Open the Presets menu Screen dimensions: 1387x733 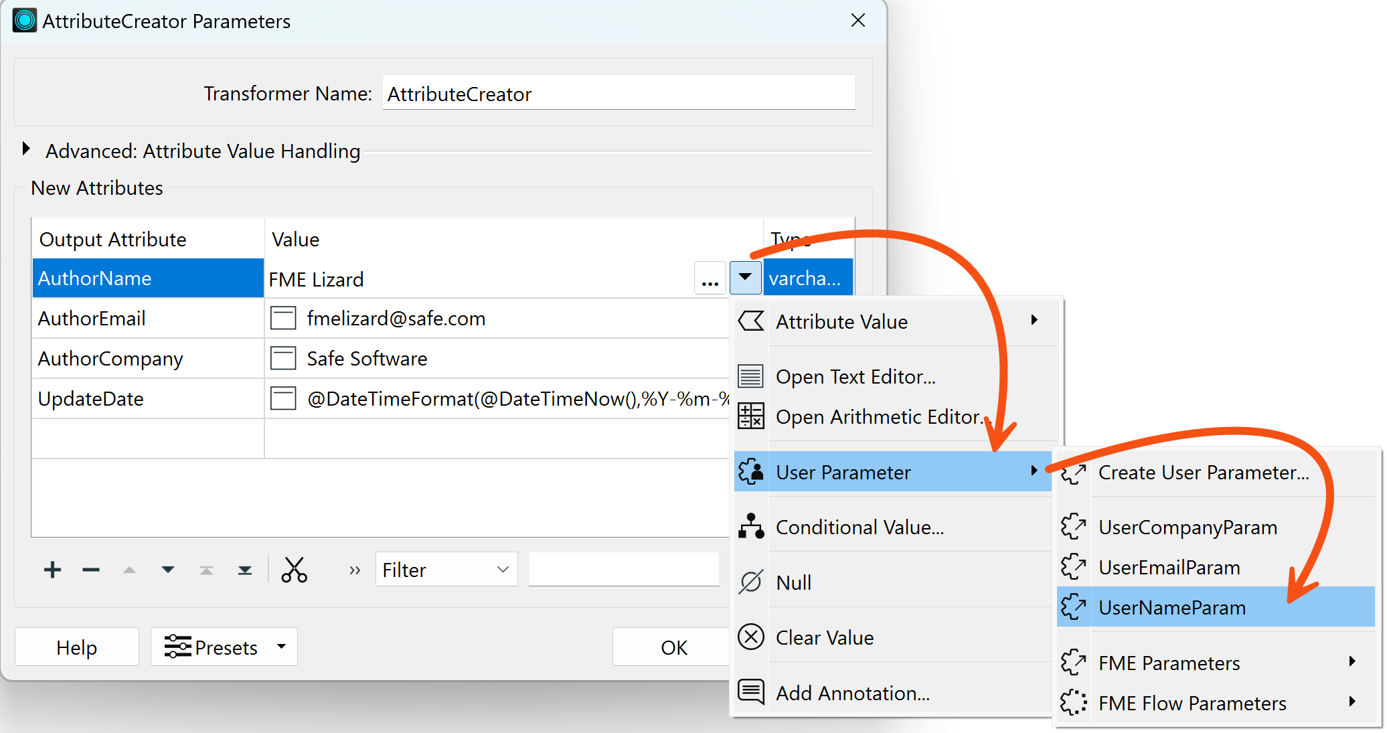pyautogui.click(x=224, y=647)
